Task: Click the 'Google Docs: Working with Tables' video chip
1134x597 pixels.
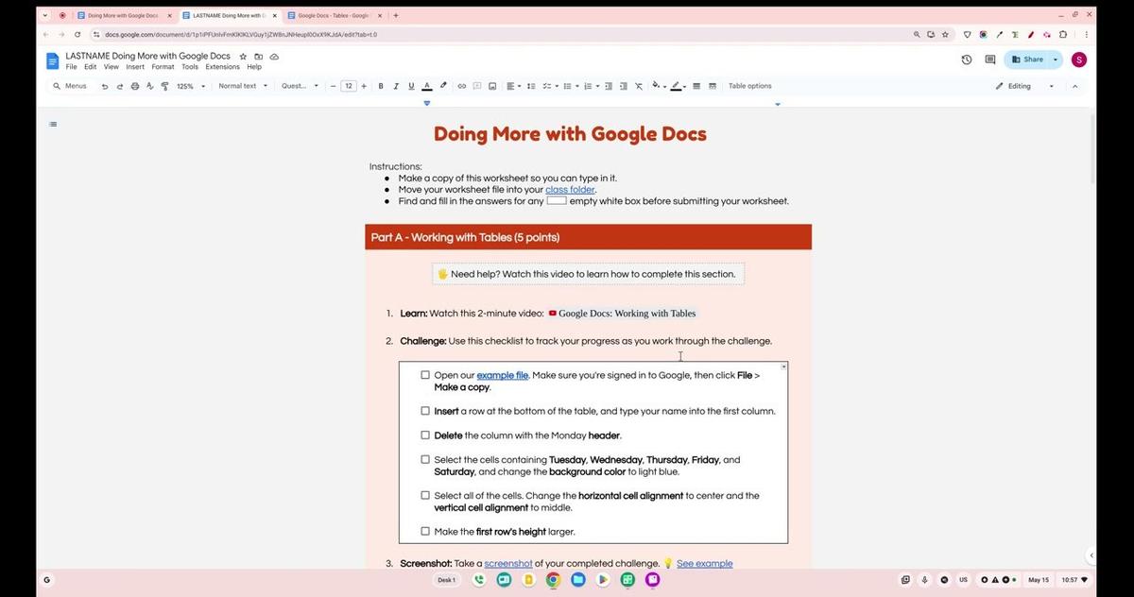Action: pyautogui.click(x=622, y=313)
